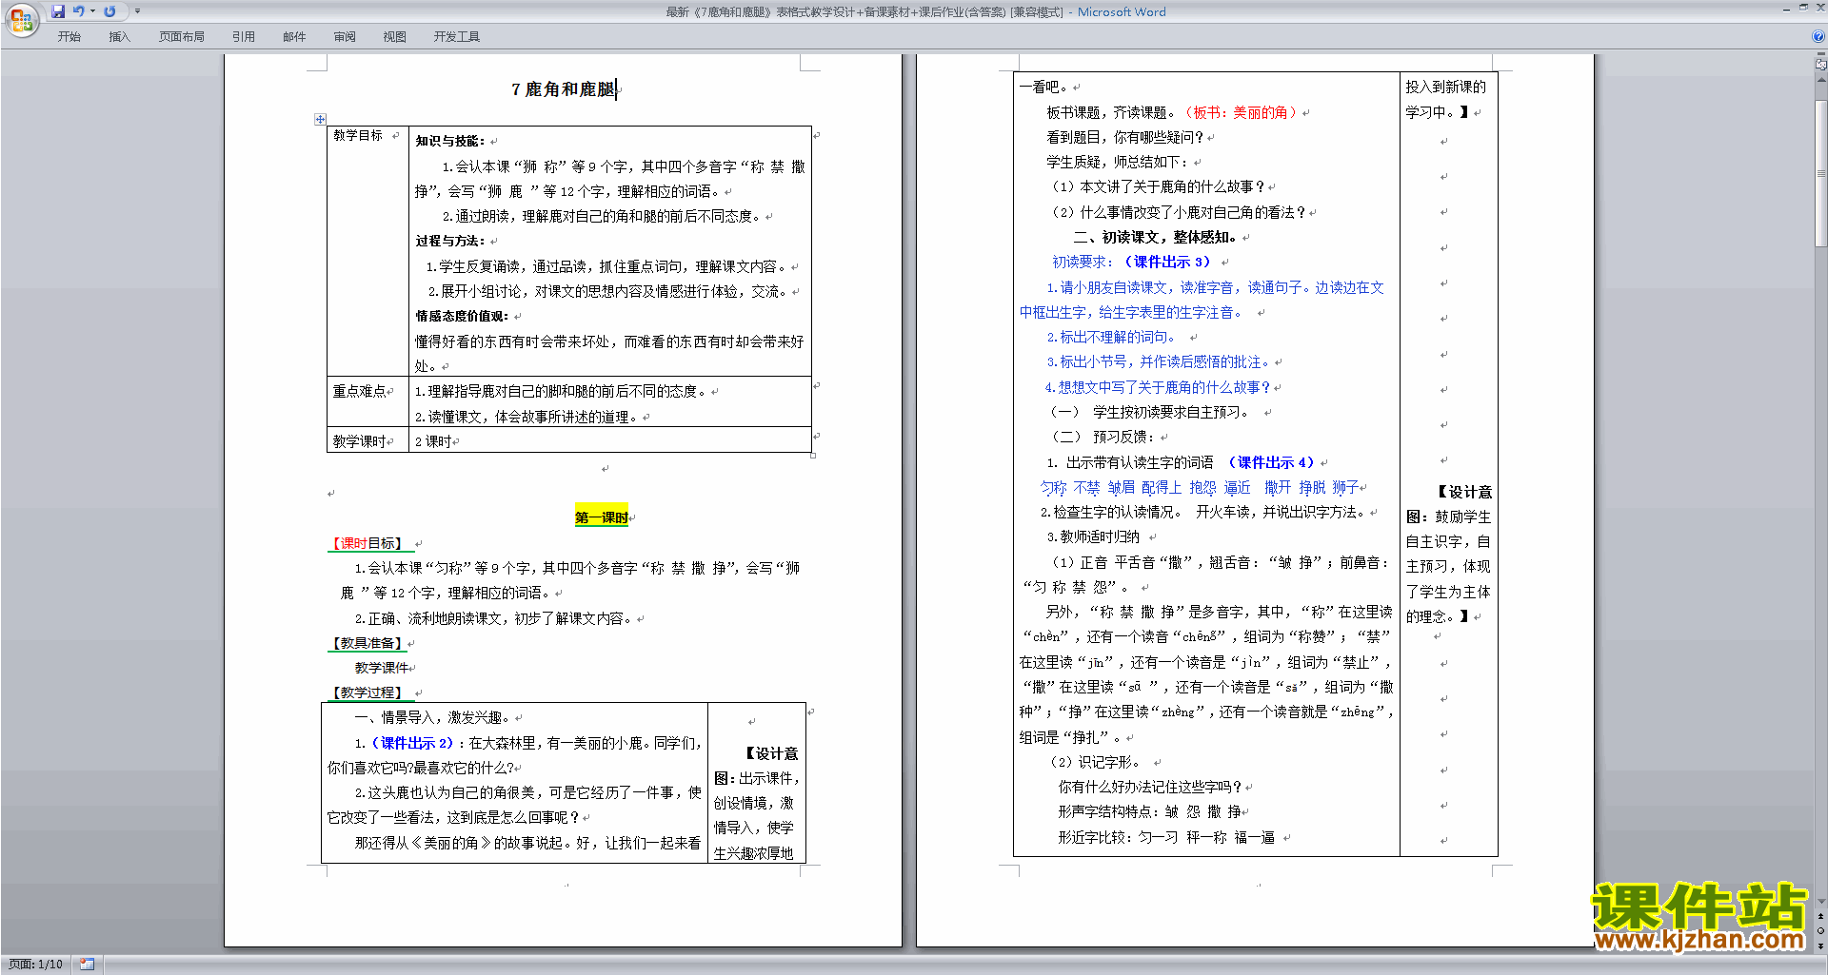Save the document with the floppy icon
The image size is (1828, 975).
click(x=58, y=11)
